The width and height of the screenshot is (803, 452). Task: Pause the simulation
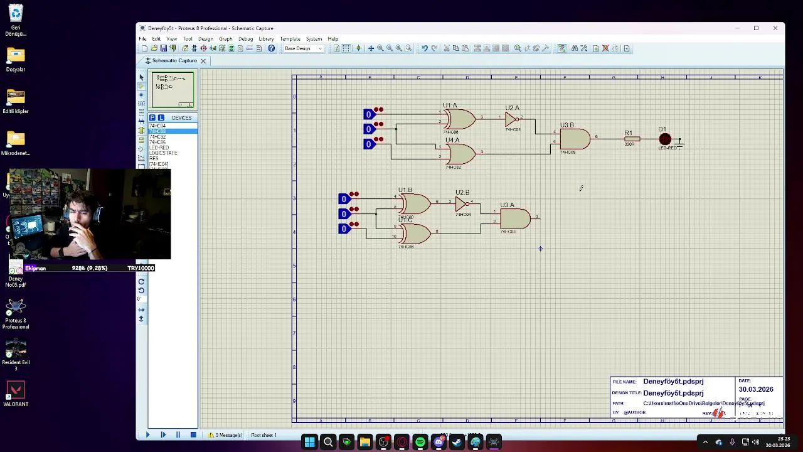(178, 435)
